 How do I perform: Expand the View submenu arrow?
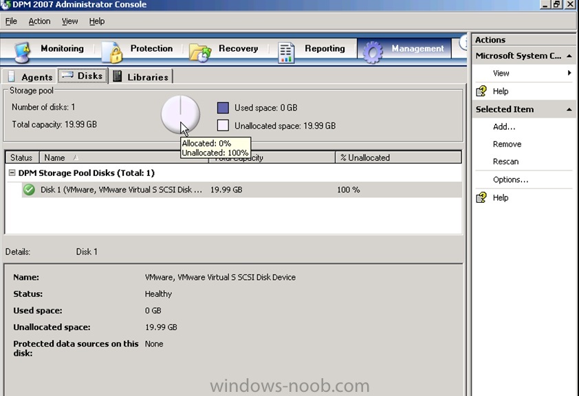click(x=569, y=73)
